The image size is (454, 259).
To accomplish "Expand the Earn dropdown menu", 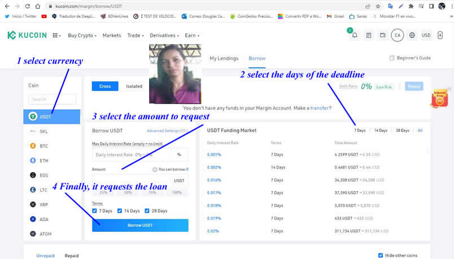I will pyautogui.click(x=192, y=36).
